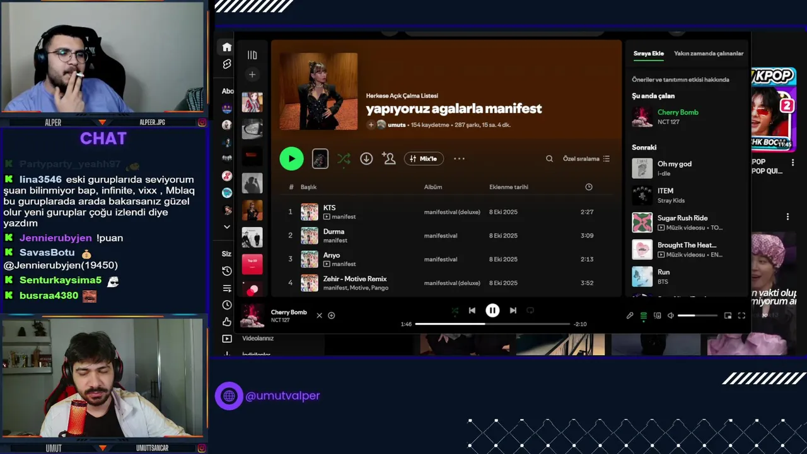Switch to the Sıraya Ekle tab
This screenshot has height=454, width=807.
tap(649, 54)
